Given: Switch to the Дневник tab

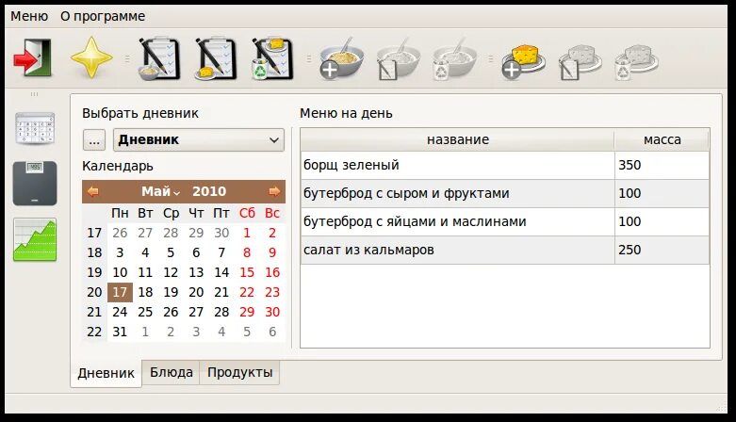Looking at the screenshot, I should tap(106, 373).
